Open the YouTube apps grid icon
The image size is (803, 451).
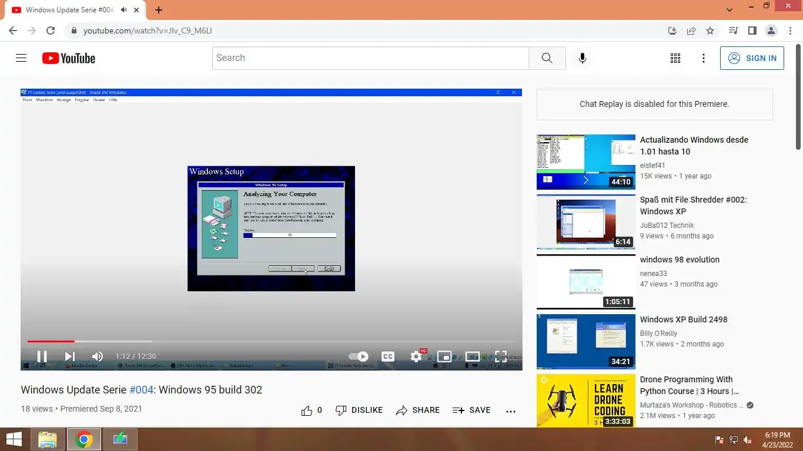(x=675, y=58)
